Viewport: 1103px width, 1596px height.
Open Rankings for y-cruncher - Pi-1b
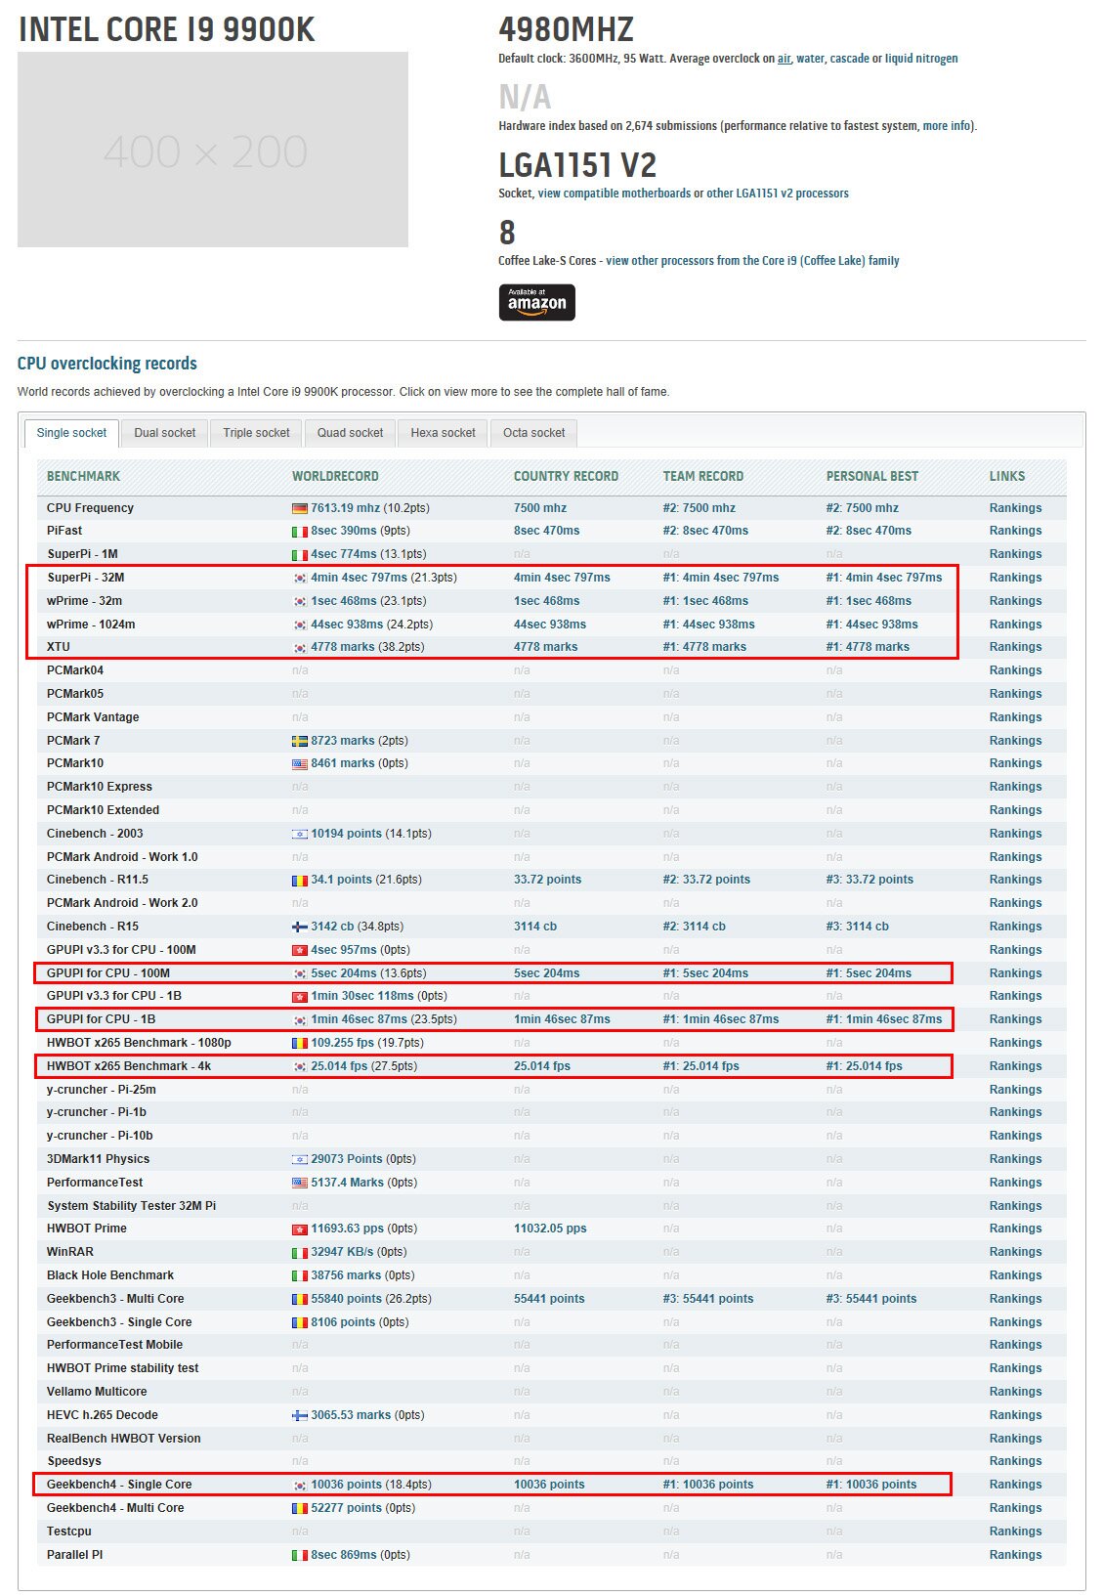click(1015, 1112)
